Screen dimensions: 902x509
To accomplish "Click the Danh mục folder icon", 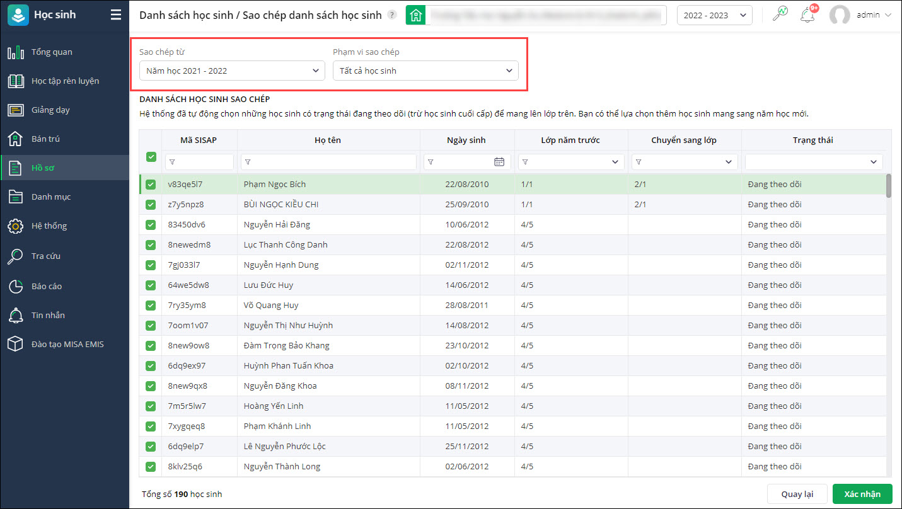I will point(16,197).
